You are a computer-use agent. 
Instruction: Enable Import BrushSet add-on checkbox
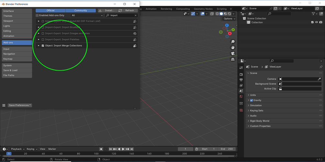pos(43,27)
